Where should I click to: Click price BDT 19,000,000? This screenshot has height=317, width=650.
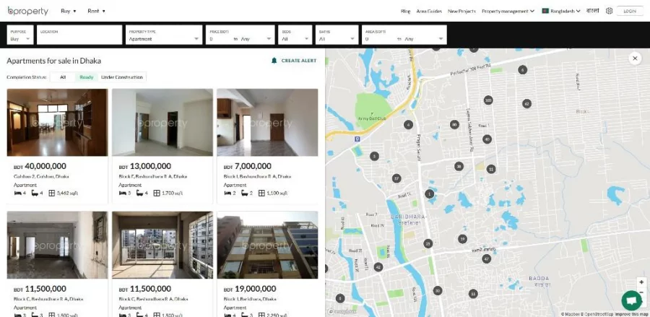point(250,289)
